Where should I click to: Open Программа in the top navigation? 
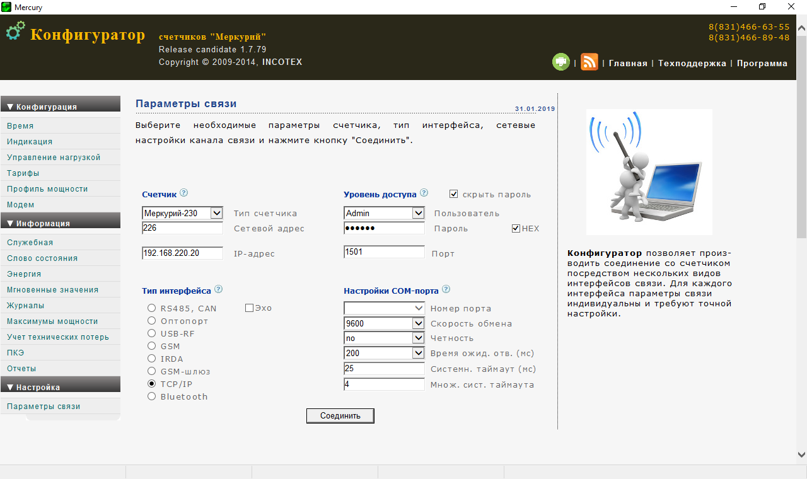762,63
